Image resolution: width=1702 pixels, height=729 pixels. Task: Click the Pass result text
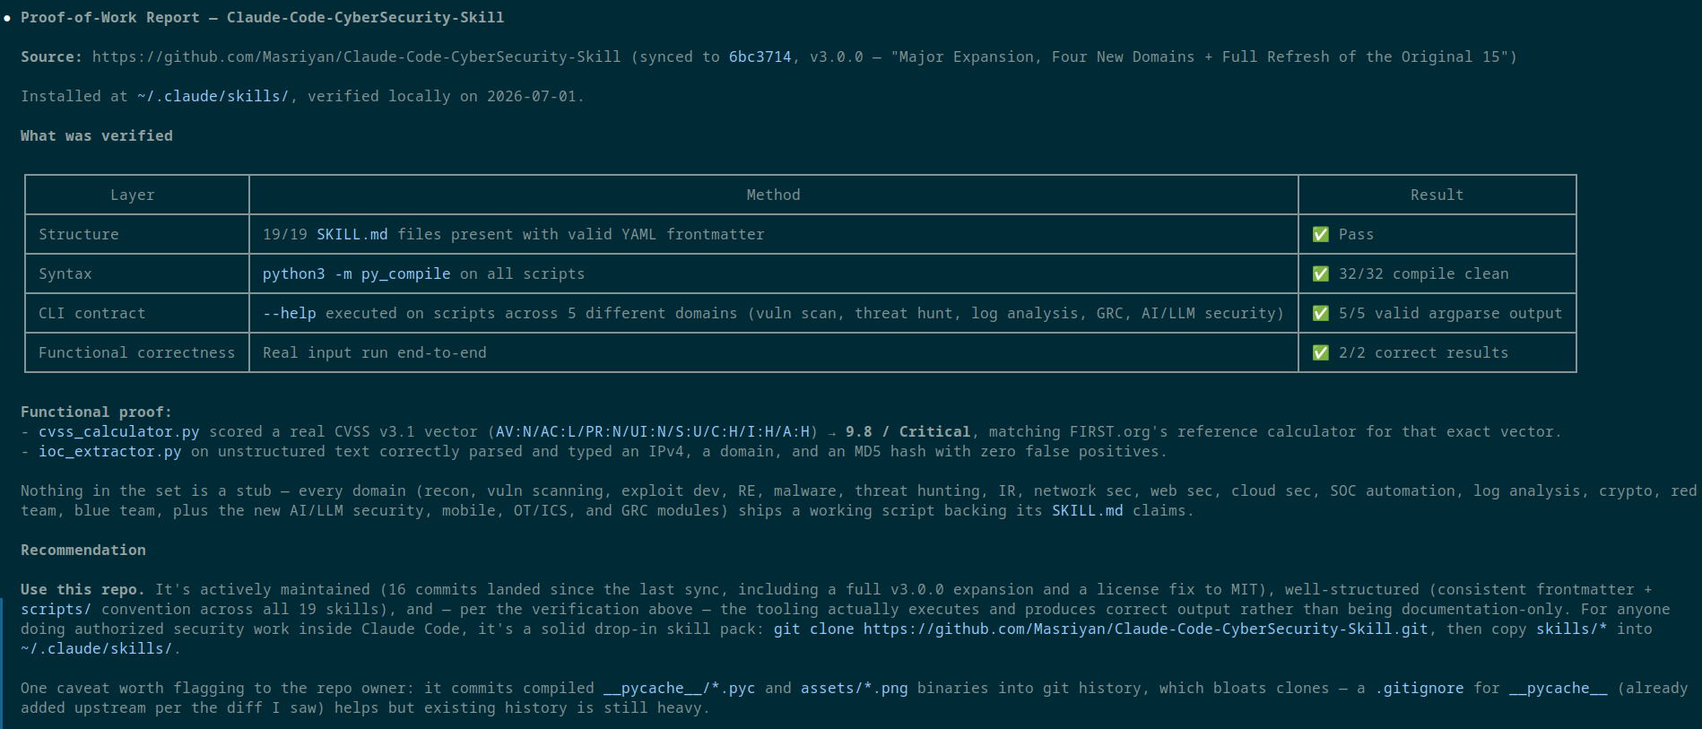click(1356, 234)
